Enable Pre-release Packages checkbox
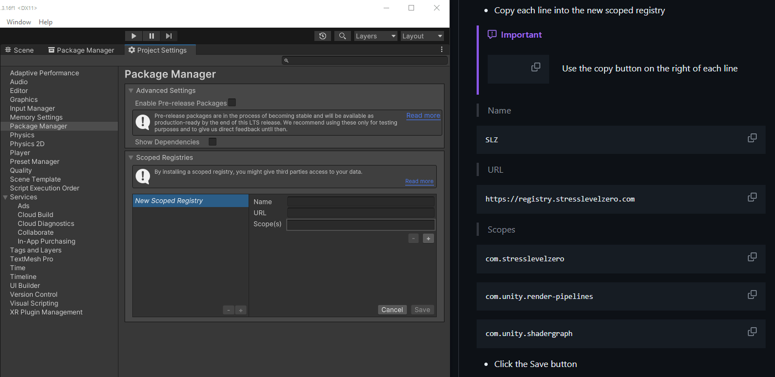The height and width of the screenshot is (377, 775). (232, 102)
